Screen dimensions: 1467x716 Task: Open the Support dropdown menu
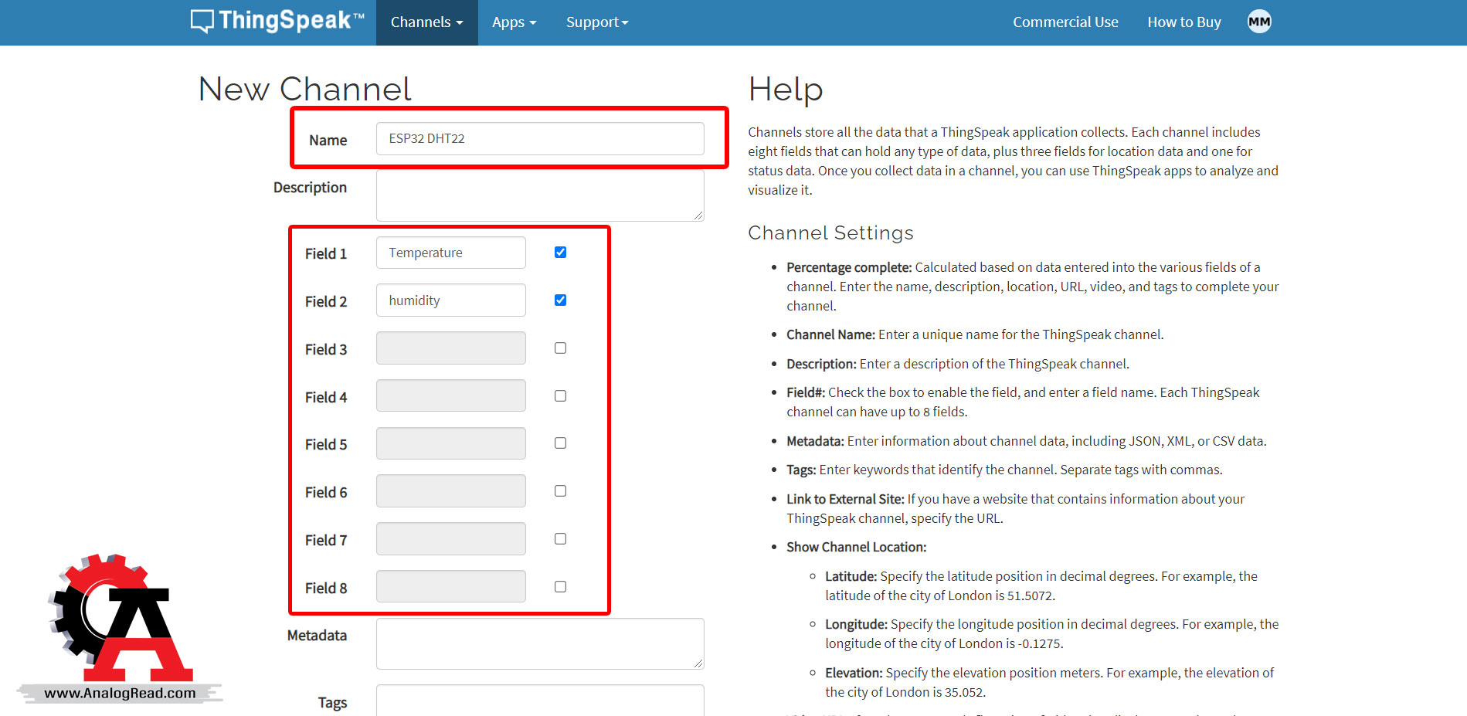tap(597, 22)
